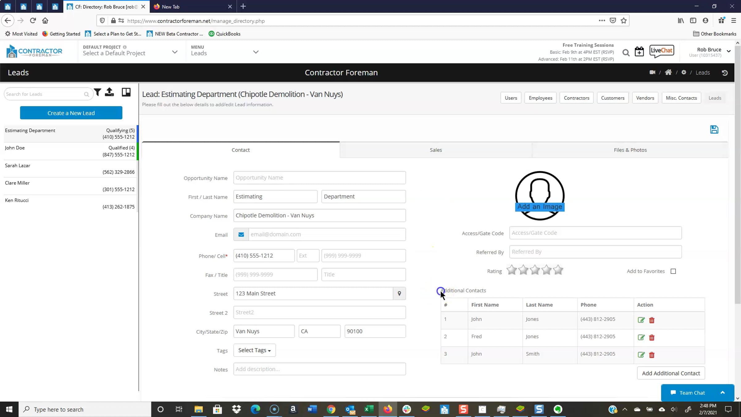
Task: Switch to the Files & Photos tab
Action: [x=630, y=150]
